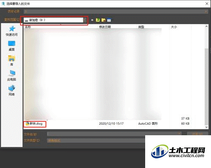Click the AutoCAD 图形 type cell

[148, 123]
